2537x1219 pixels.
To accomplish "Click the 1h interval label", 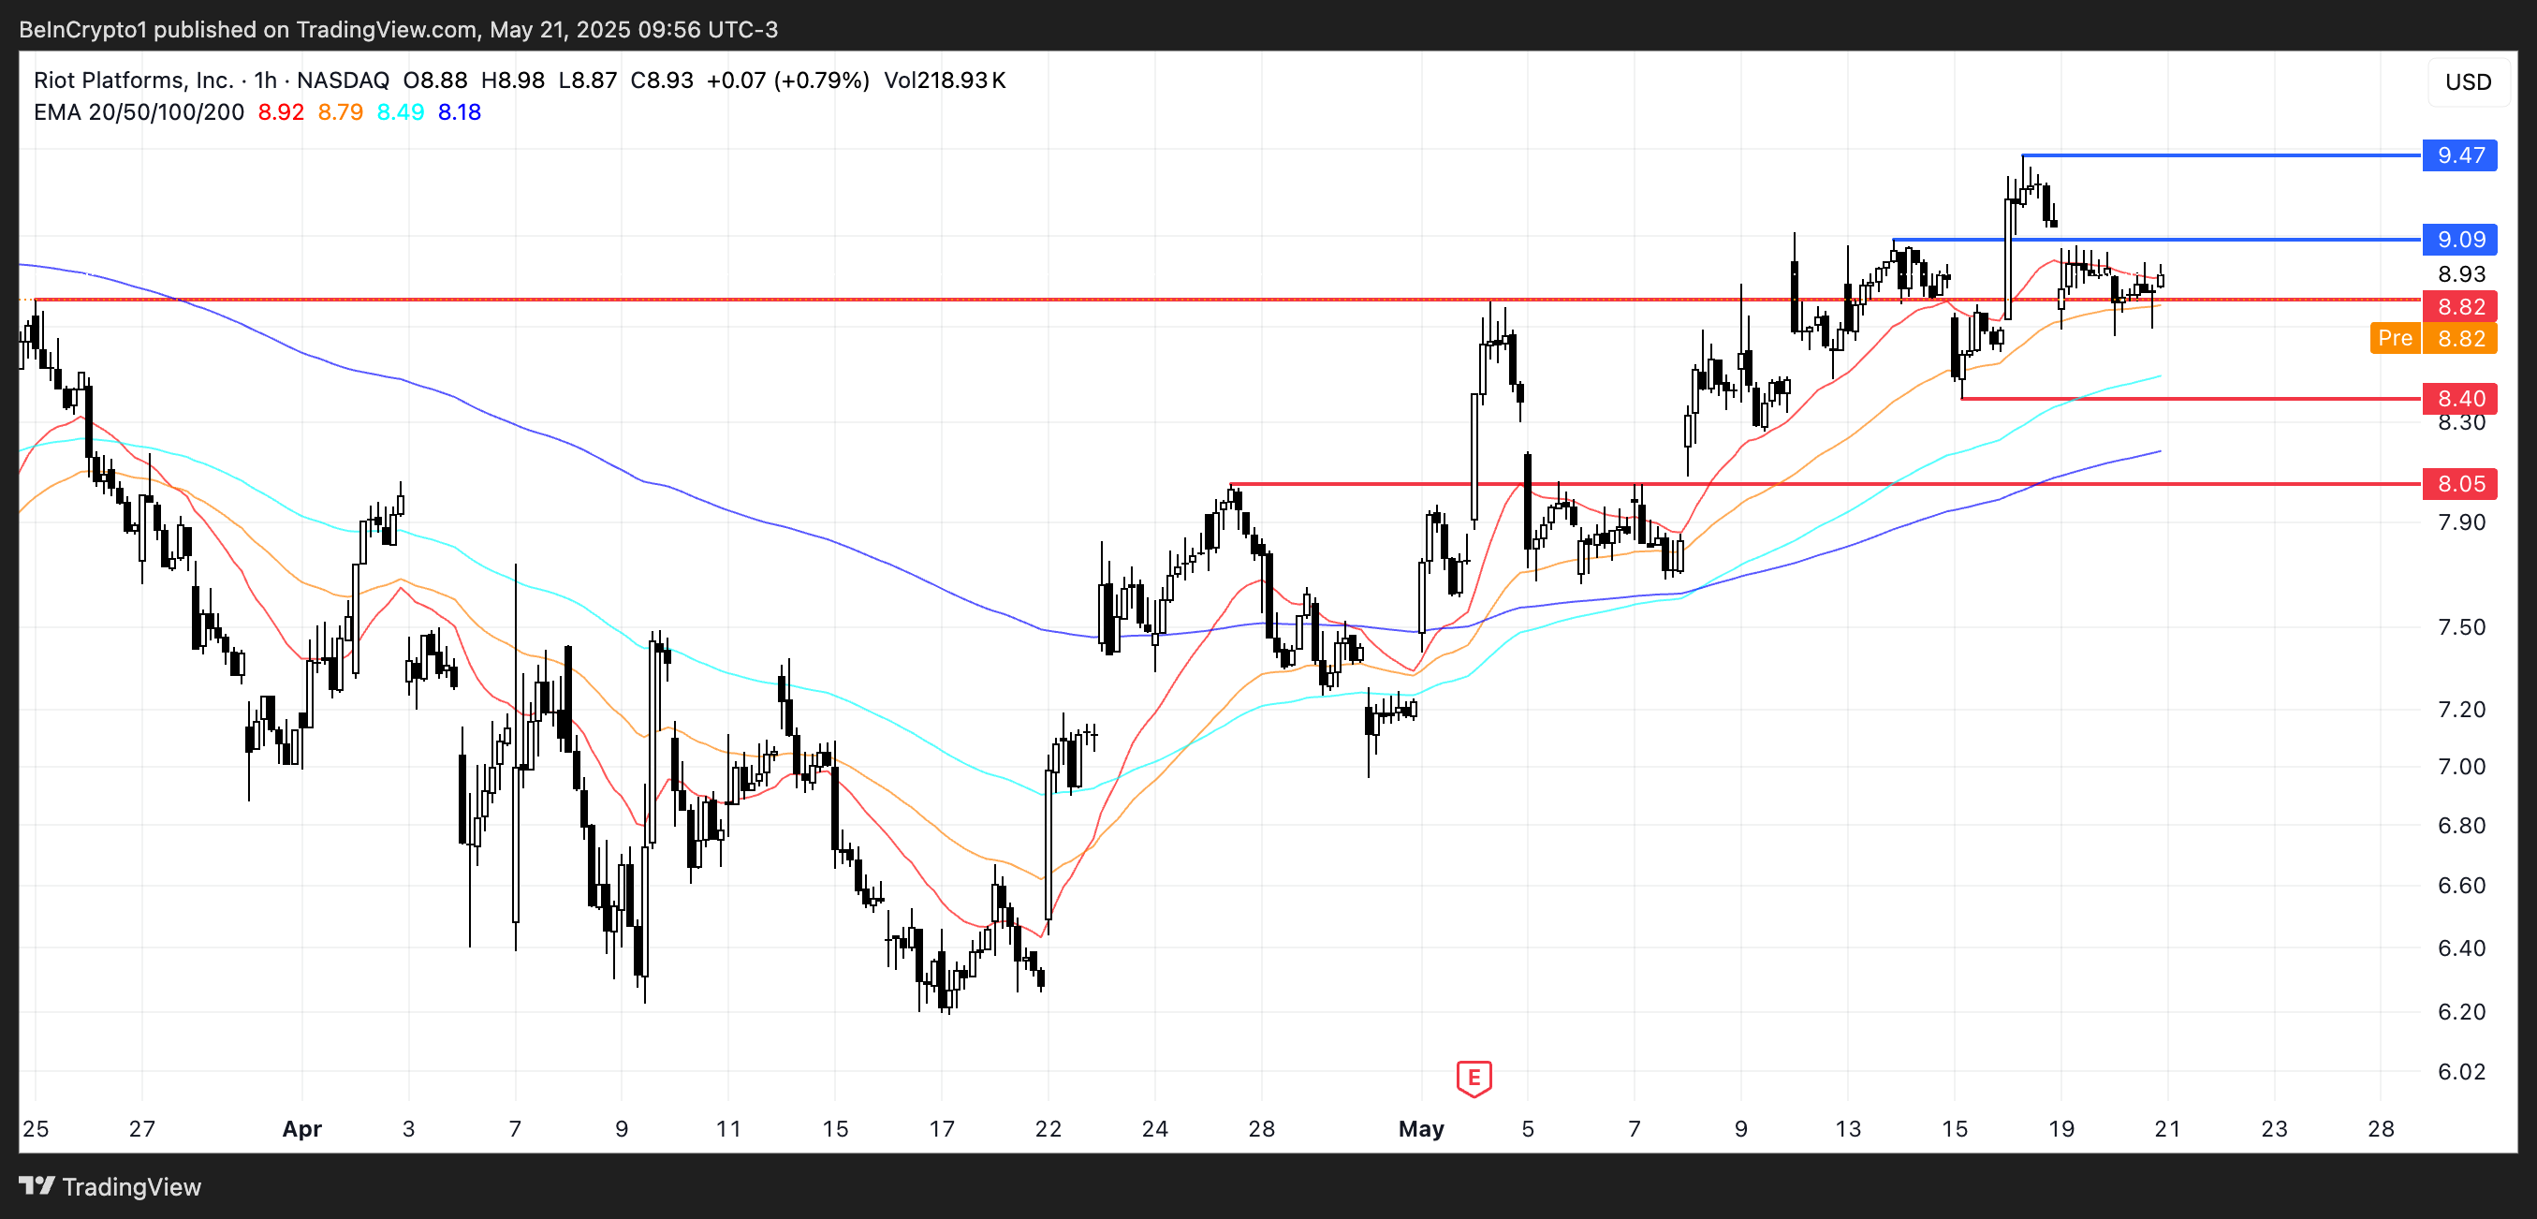I will point(265,81).
